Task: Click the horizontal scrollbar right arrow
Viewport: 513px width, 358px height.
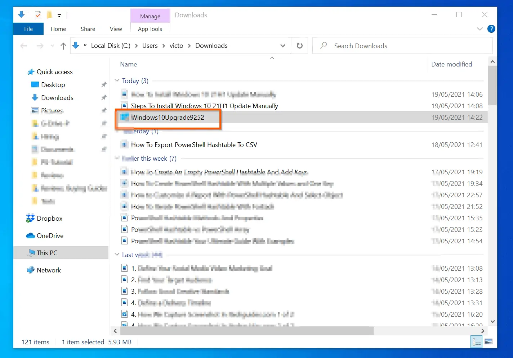Action: click(x=483, y=331)
